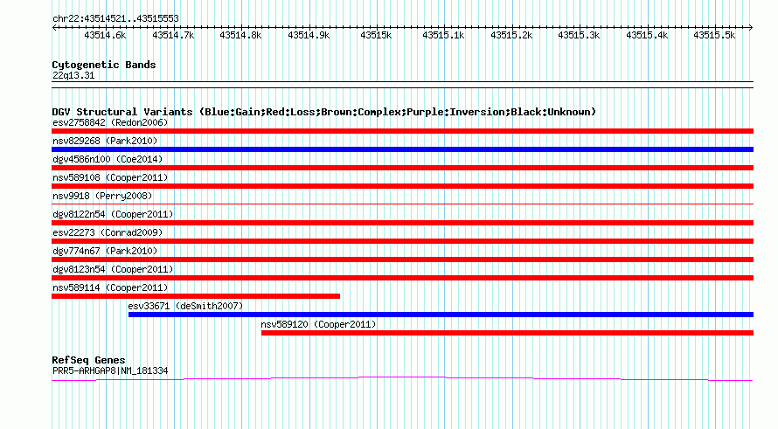Click the dgv4586n100 (Coe2014) label
The image size is (778, 429).
[x=108, y=159]
